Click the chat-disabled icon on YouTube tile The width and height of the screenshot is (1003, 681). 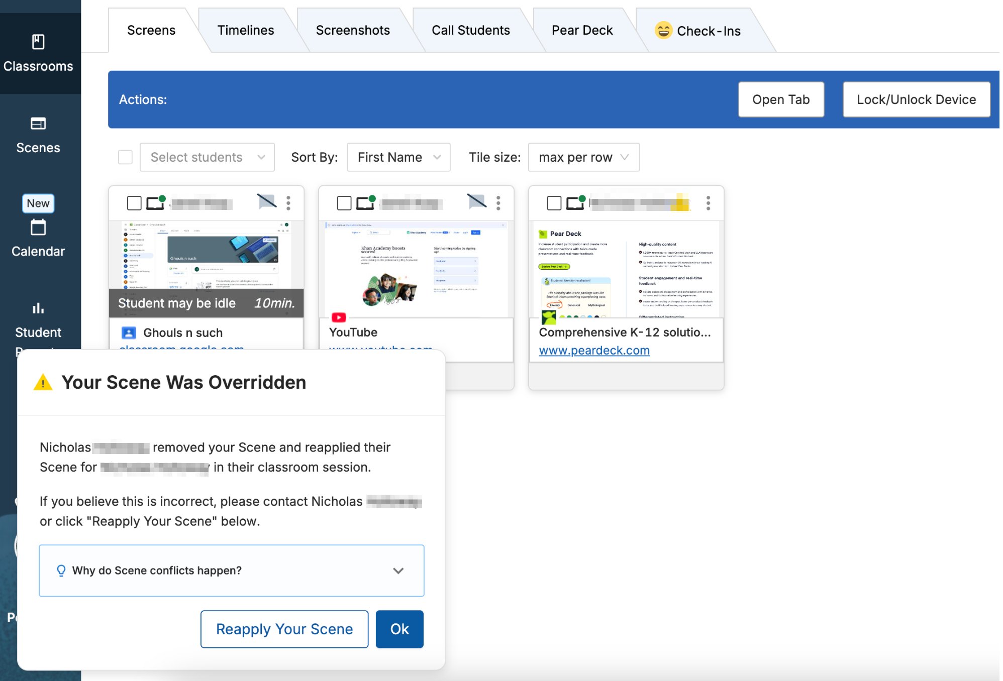click(x=477, y=202)
